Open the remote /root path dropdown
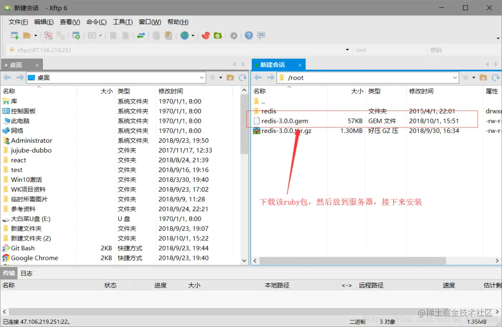Image resolution: width=502 pixels, height=327 pixels. point(455,77)
